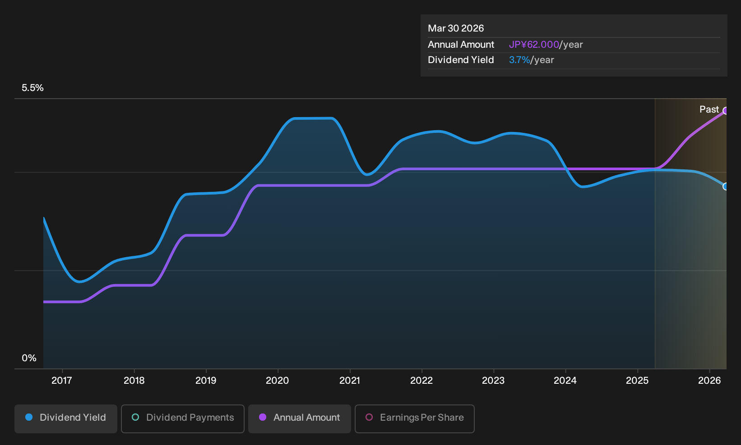The width and height of the screenshot is (741, 445).
Task: Click the 2017 x-axis label
Action: coord(62,381)
